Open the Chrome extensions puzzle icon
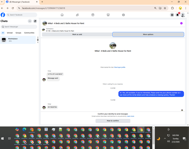Viewport: 189px width, 149px height. 172,8
